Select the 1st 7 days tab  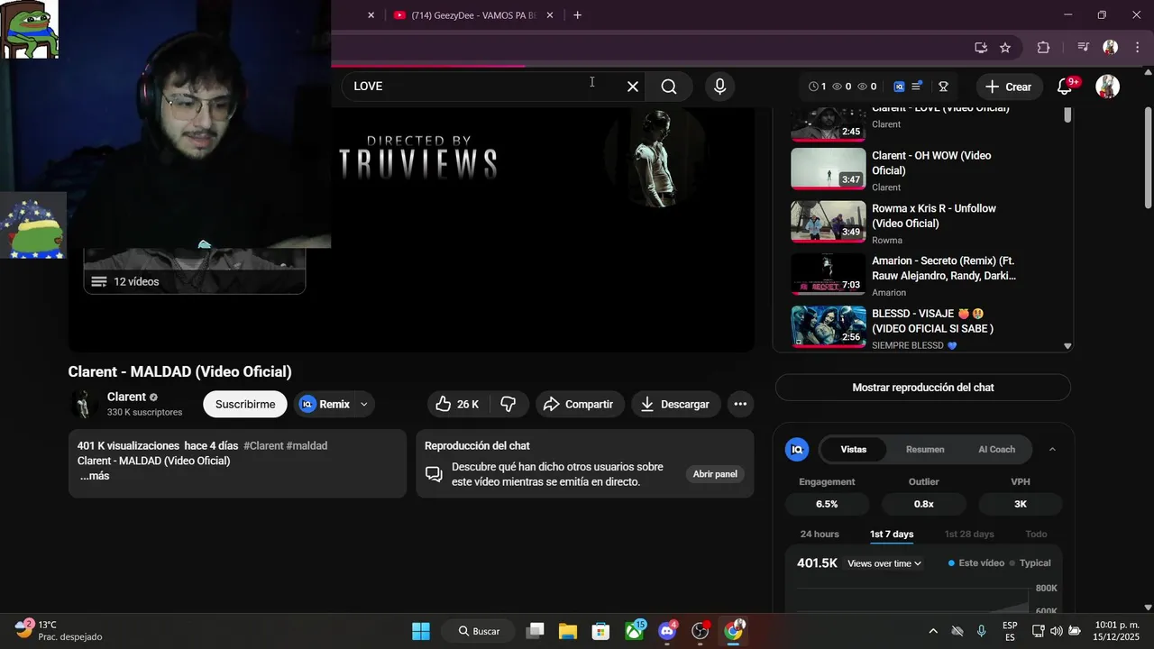point(892,535)
